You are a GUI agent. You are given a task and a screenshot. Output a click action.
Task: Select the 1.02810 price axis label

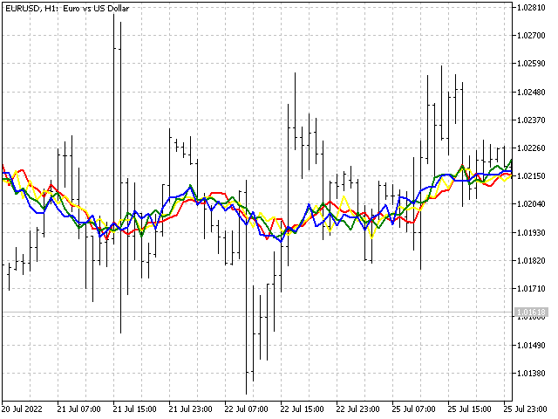(531, 8)
